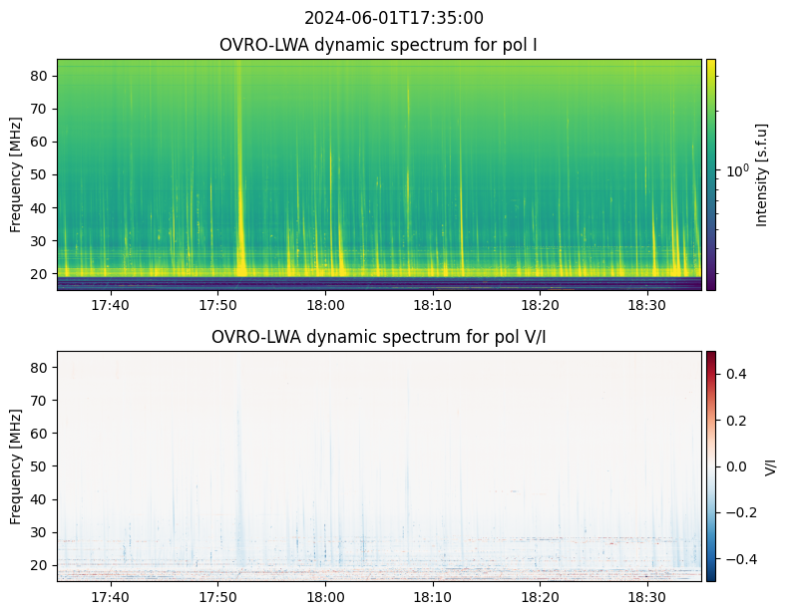
Task: Click the red-blue V/I colorbar
Action: click(x=711, y=465)
